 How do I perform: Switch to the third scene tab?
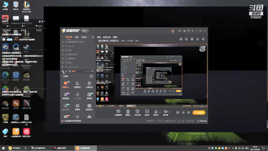tap(84, 37)
